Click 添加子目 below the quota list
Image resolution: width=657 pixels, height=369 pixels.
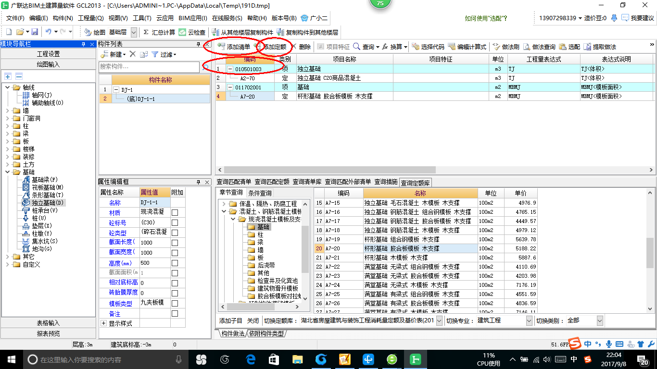[x=231, y=320]
